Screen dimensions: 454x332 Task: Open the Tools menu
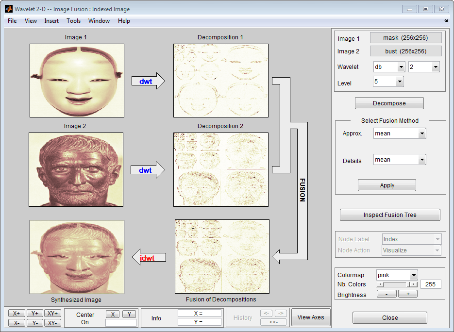click(73, 21)
